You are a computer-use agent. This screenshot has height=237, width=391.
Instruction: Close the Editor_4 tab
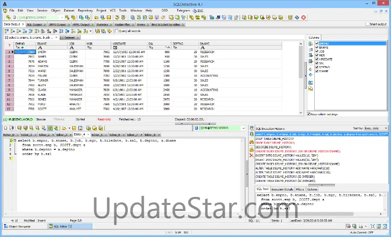[x=88, y=135]
